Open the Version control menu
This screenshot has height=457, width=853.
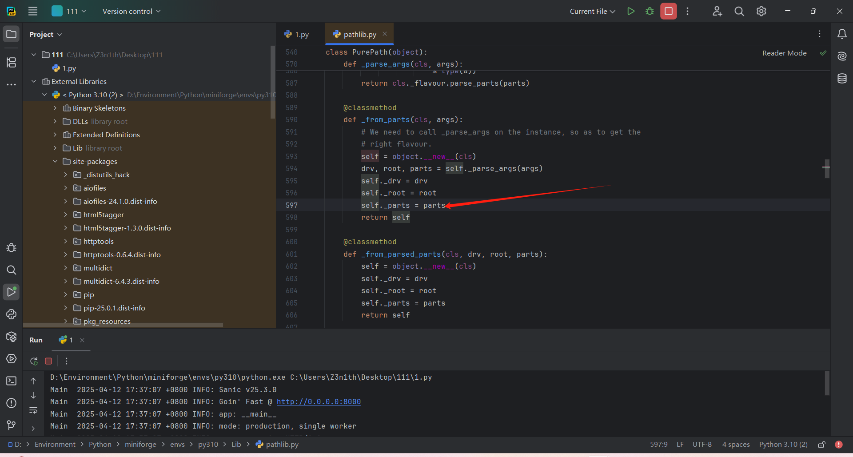point(131,12)
